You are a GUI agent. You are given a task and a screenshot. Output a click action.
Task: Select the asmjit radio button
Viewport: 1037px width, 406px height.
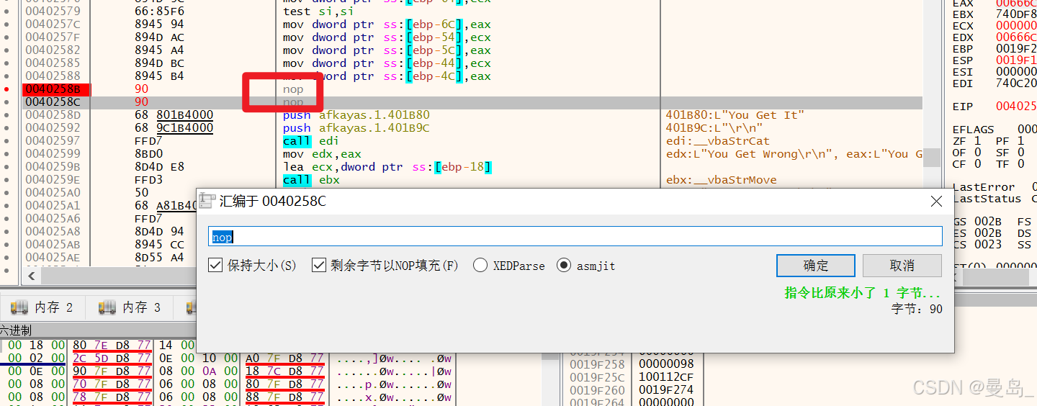[x=564, y=266]
